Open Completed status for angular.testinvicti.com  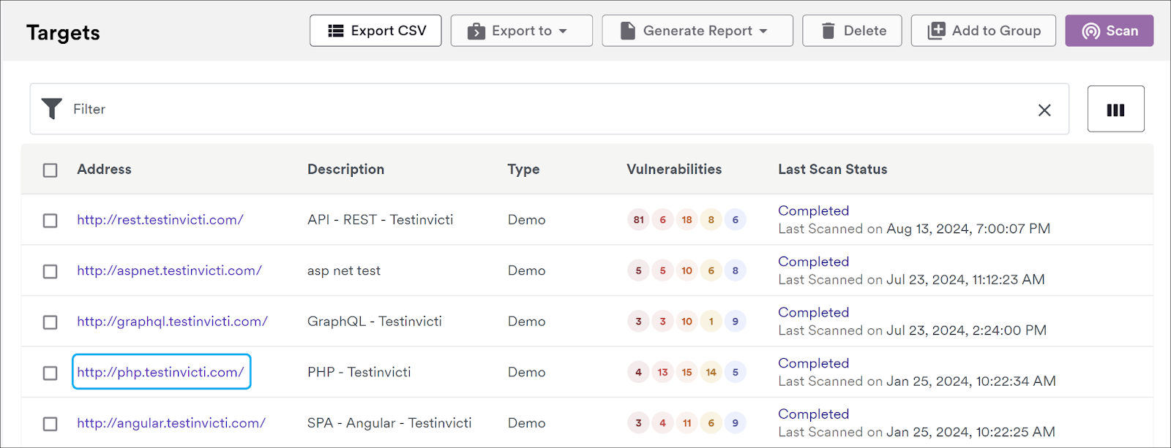click(813, 414)
